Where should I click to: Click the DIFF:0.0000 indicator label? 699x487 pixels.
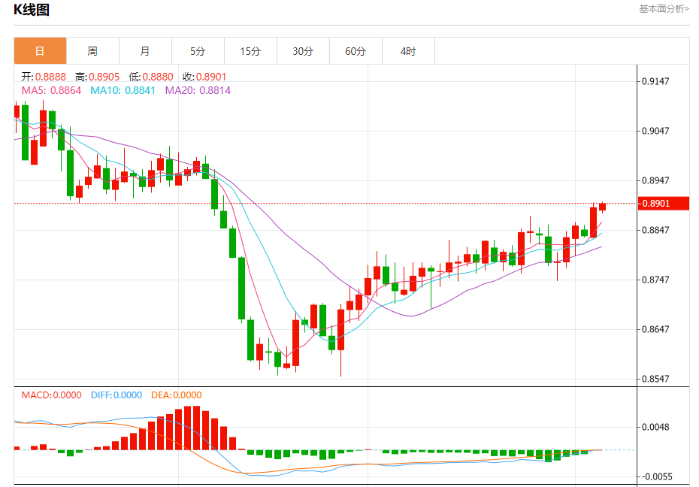(116, 395)
